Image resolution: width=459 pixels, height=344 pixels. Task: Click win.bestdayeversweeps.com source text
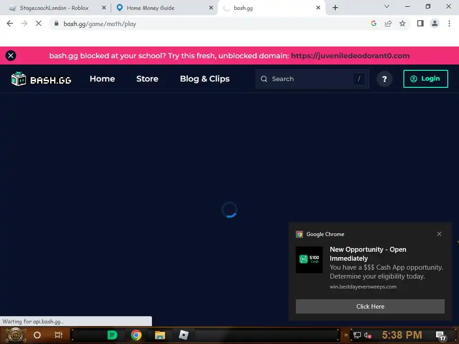coord(363,287)
